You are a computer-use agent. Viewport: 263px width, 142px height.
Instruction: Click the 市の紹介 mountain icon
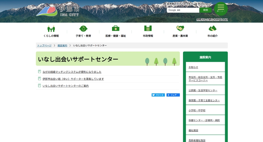pos(213,28)
